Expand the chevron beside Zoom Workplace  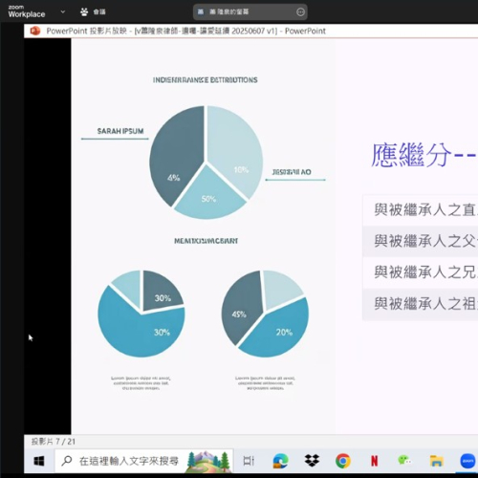pos(63,11)
